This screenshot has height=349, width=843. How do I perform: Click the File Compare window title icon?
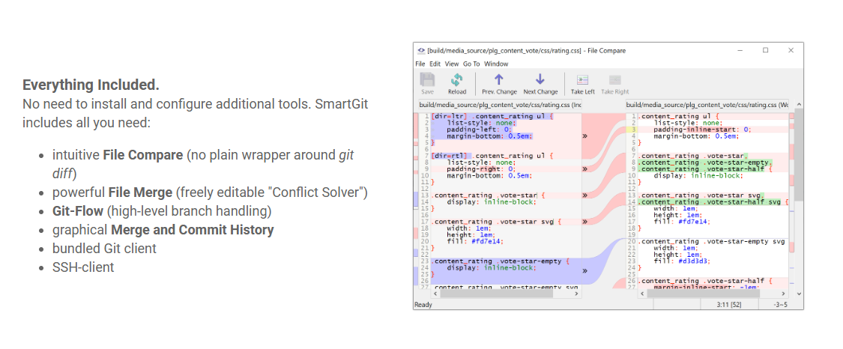(x=421, y=50)
